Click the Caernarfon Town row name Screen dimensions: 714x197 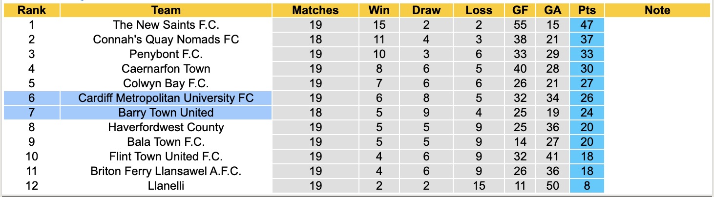tap(166, 69)
